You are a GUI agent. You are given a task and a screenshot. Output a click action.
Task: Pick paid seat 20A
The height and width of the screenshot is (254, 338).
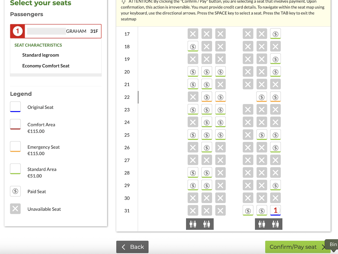point(193,72)
